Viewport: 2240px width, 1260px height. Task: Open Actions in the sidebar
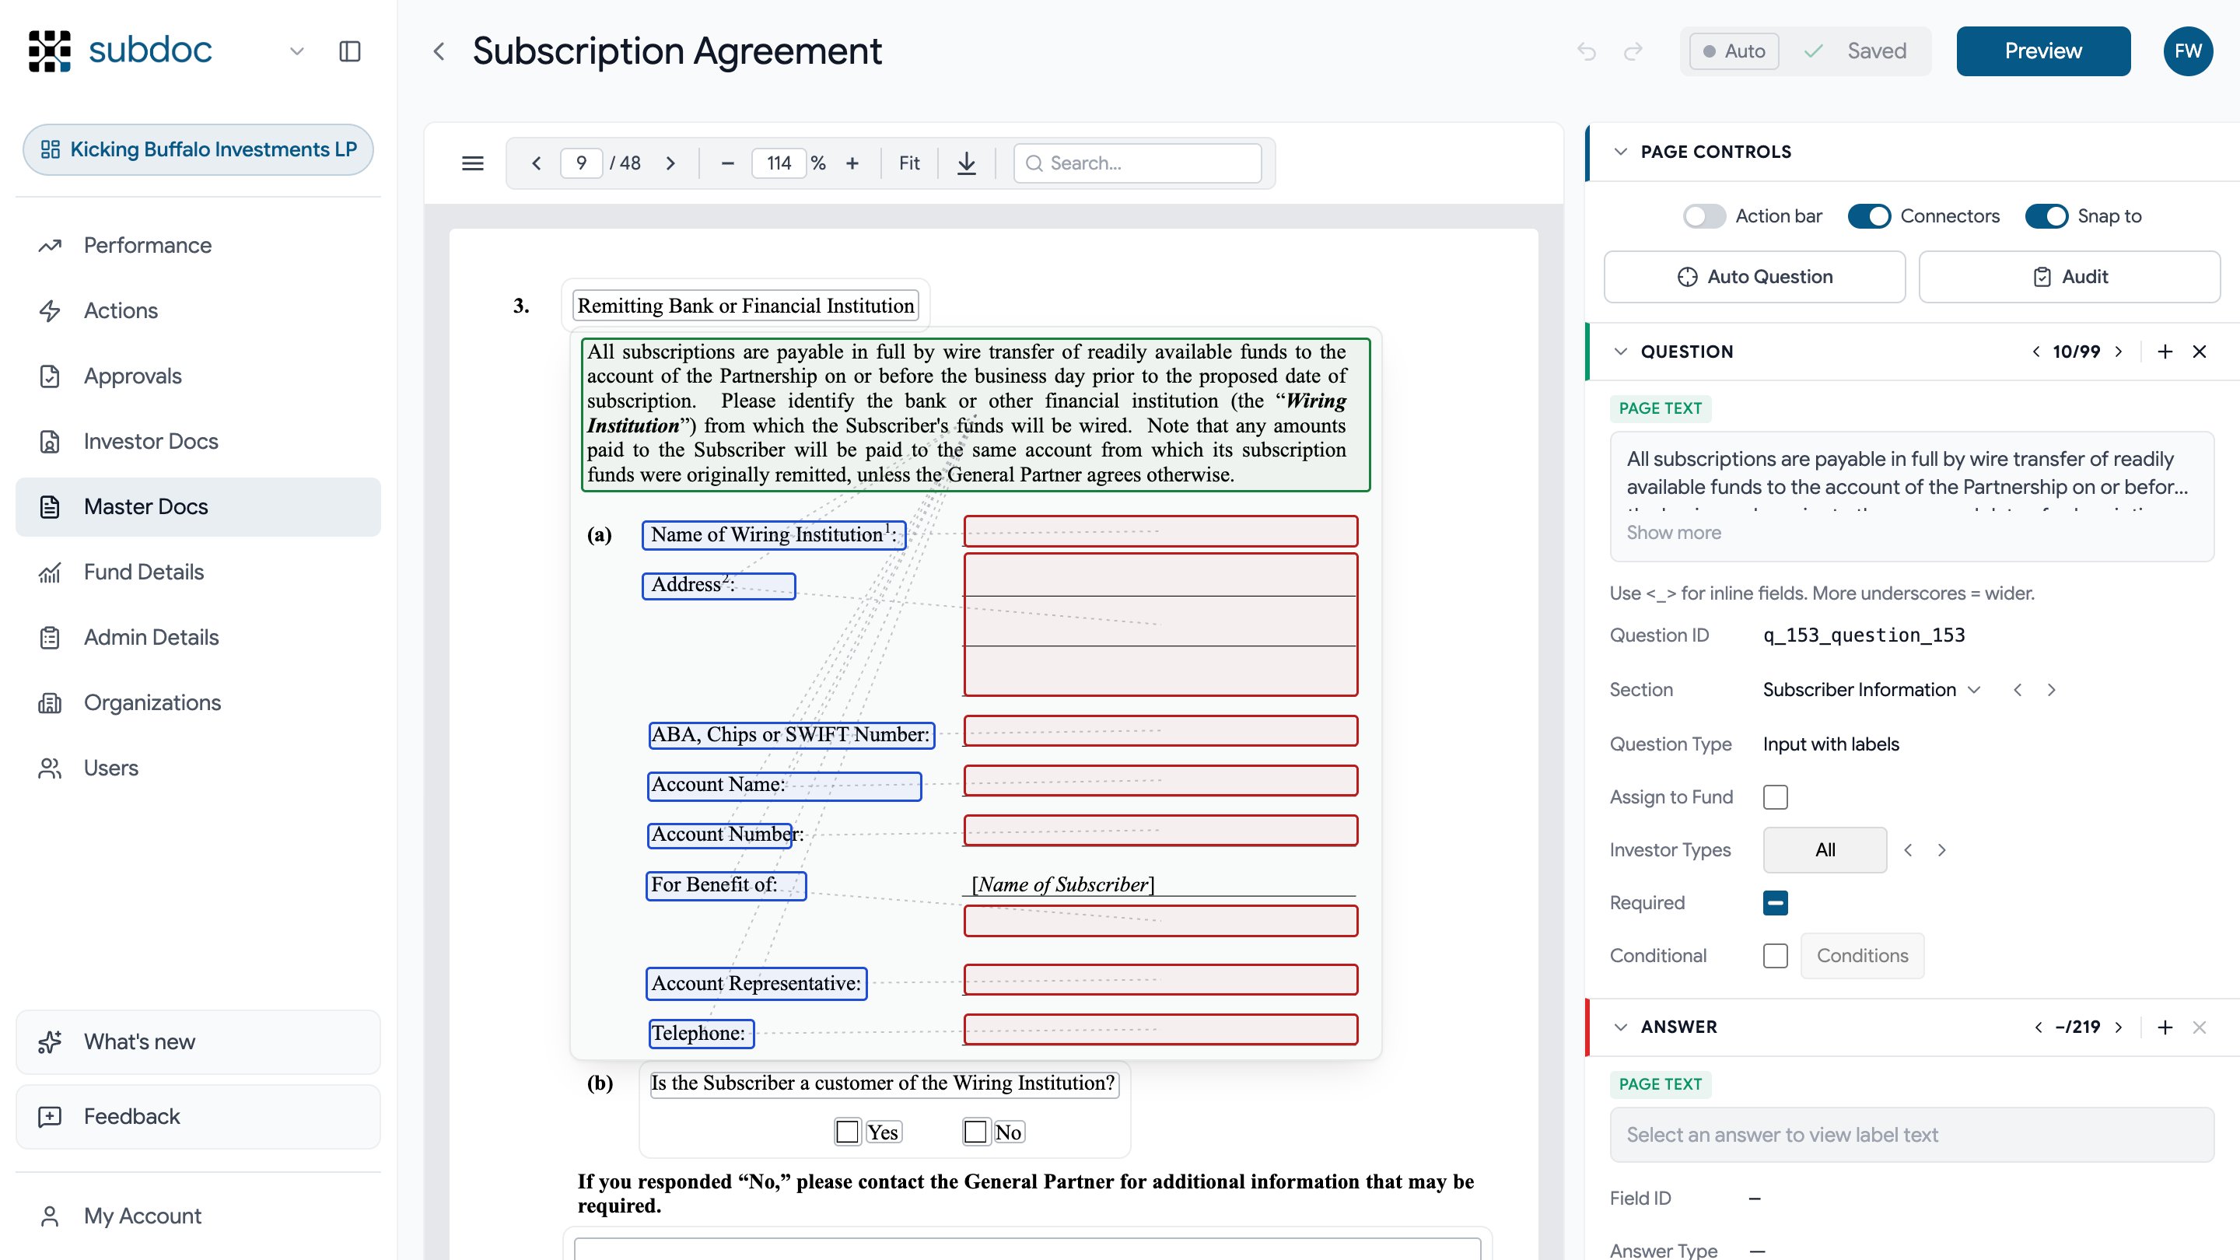point(198,310)
